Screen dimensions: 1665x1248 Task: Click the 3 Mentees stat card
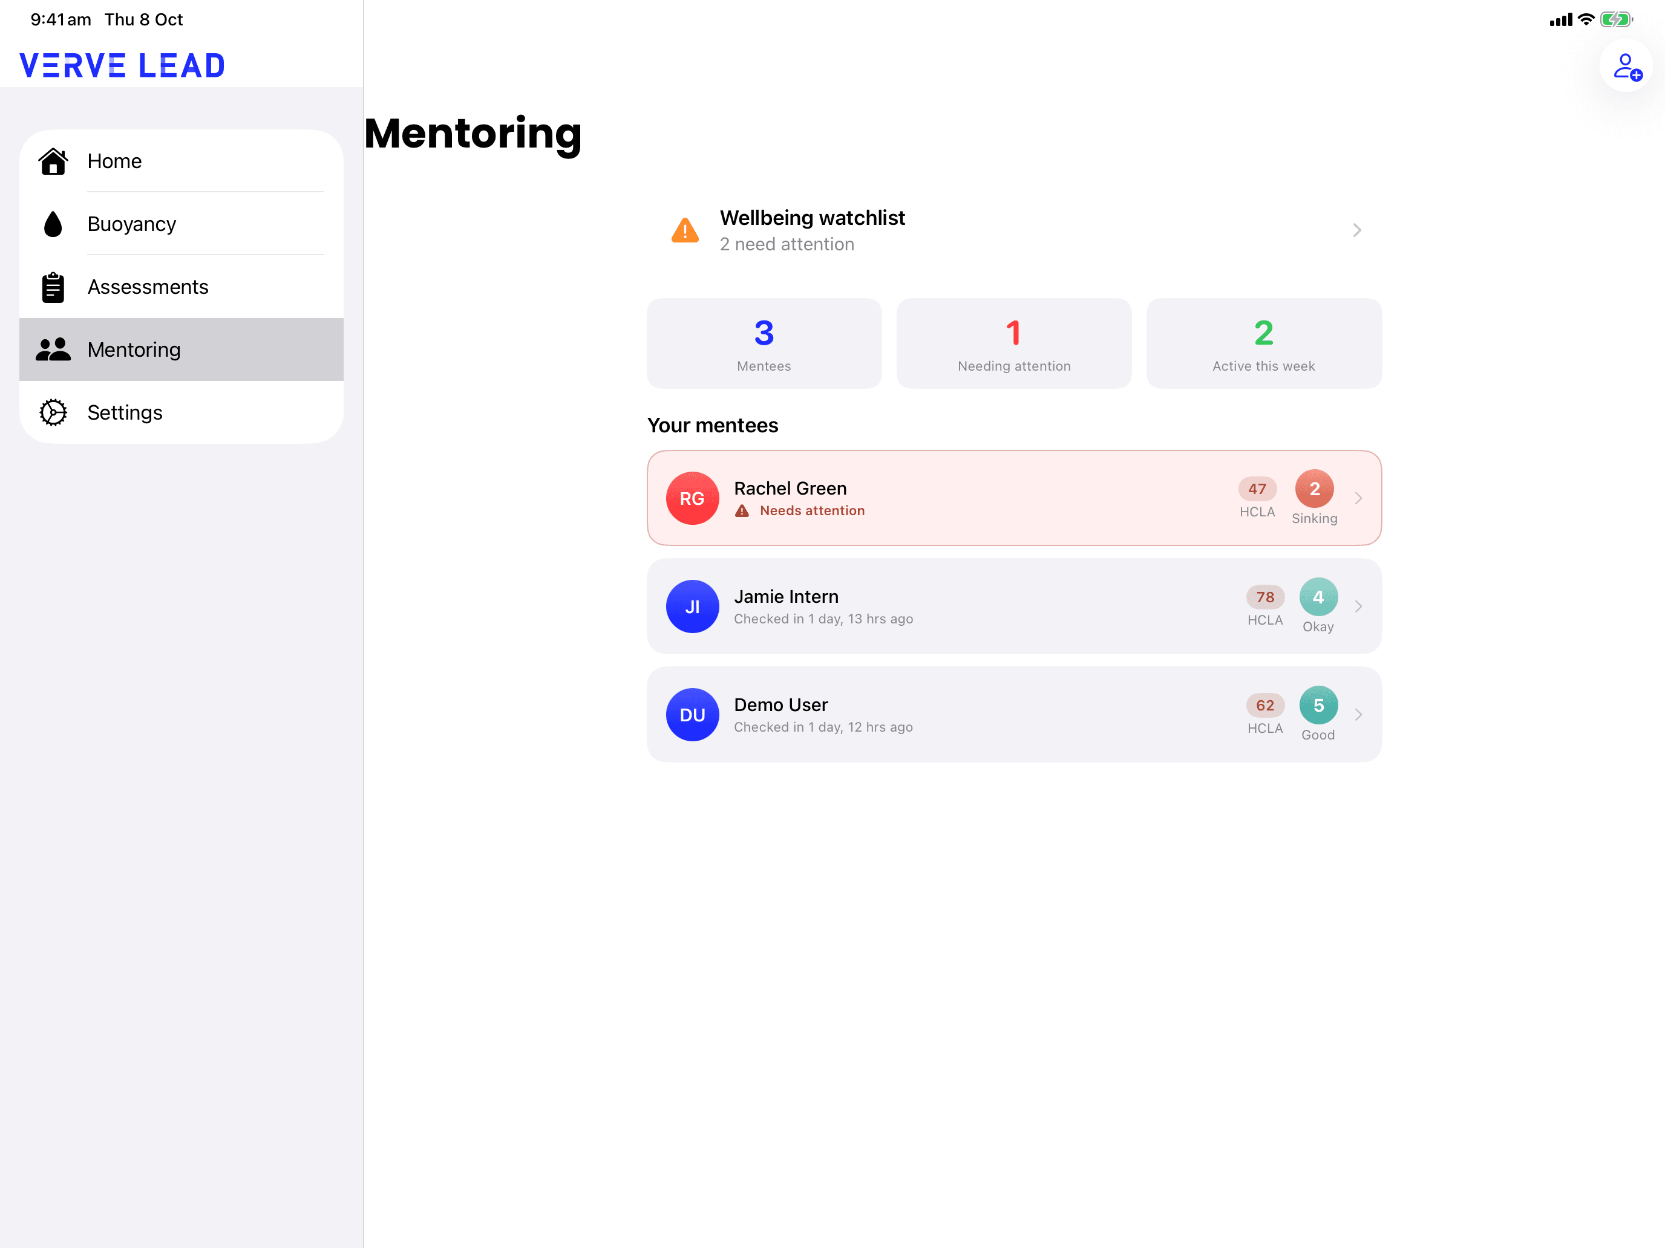[x=764, y=344]
